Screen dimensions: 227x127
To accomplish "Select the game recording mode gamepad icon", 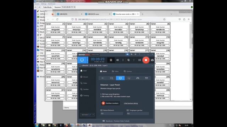I will click(x=138, y=78).
